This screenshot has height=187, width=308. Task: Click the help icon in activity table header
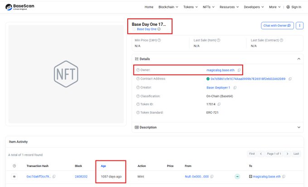[14, 166]
